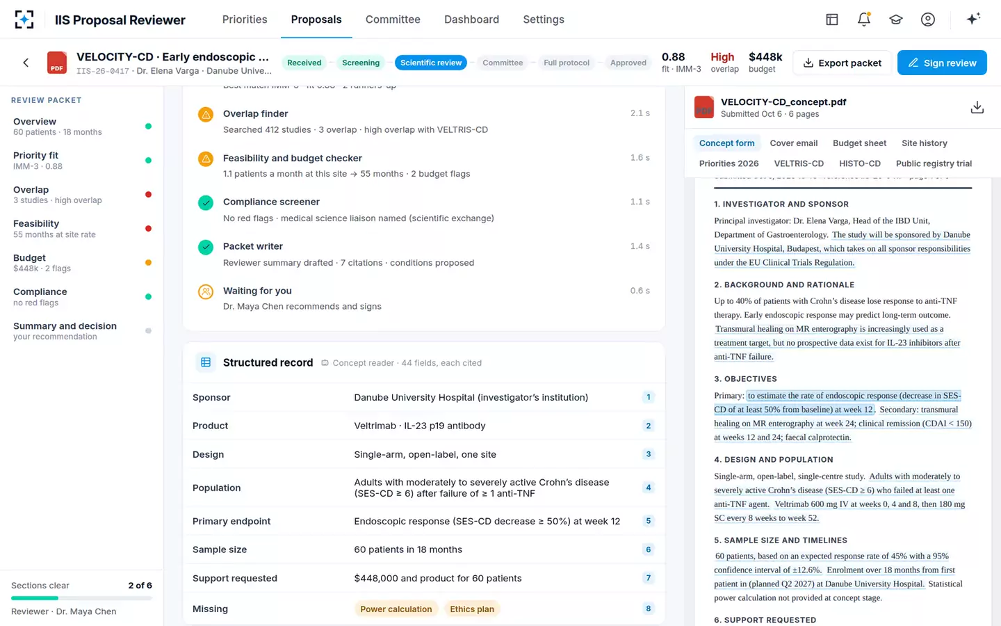The width and height of the screenshot is (1001, 626).
Task: Click the notifications bell icon
Action: pos(864,19)
